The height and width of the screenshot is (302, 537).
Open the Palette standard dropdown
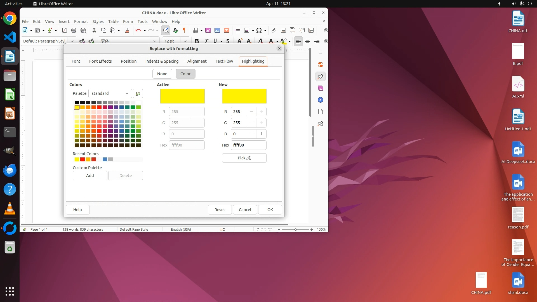coord(110,93)
